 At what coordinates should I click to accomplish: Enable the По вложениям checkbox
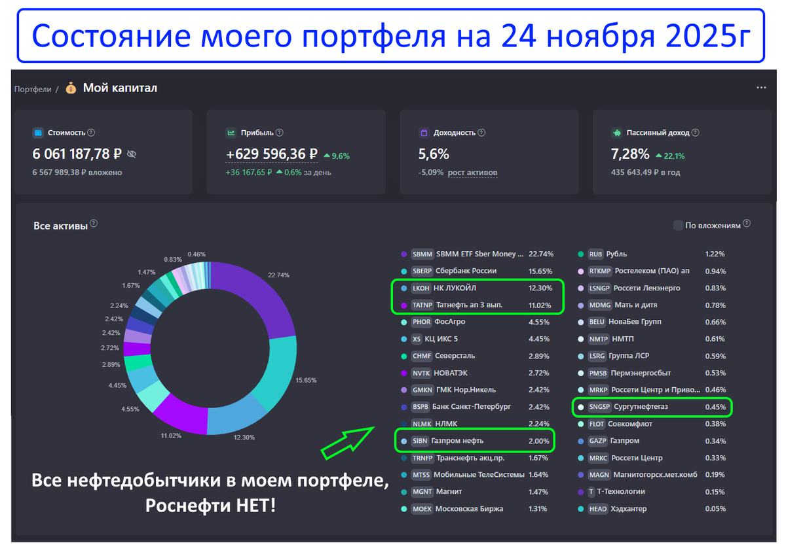coord(678,225)
